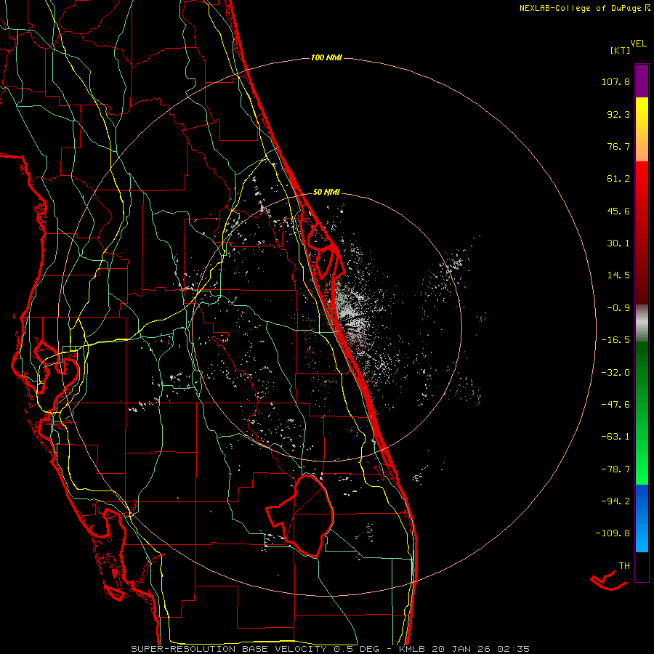
Task: Click the 61.2 velocity scale value
Action: (618, 179)
